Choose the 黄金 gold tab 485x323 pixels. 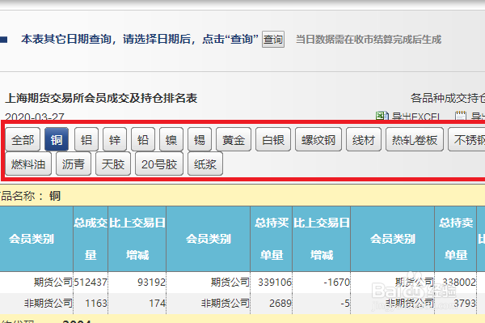tap(234, 140)
